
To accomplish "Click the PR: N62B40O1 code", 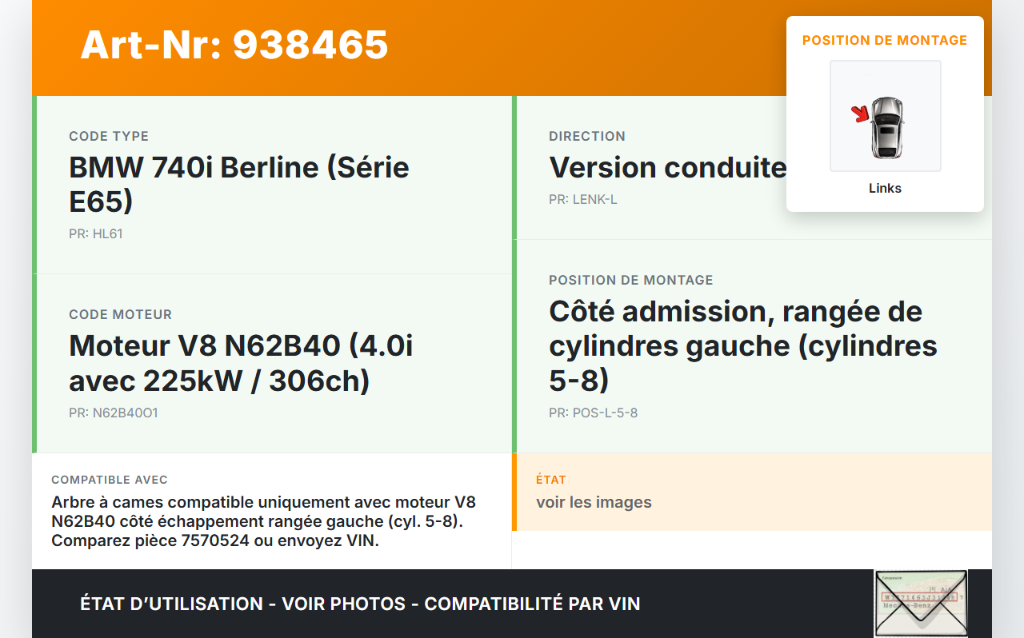I will click(114, 413).
